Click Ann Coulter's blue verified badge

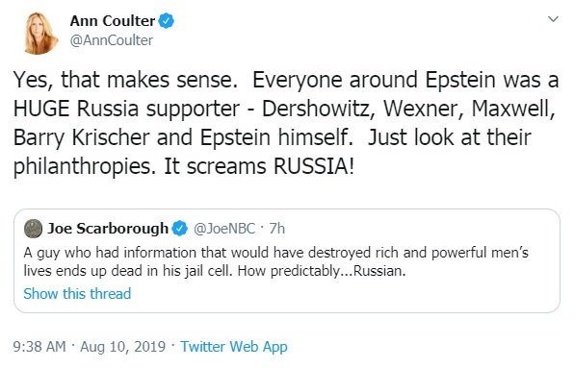[167, 21]
